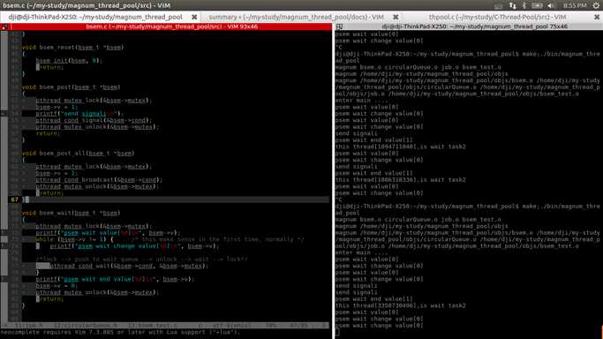This screenshot has width=603, height=339.
Task: Select the circularQueue.h buffer in the VIM status line
Action: coord(85,326)
